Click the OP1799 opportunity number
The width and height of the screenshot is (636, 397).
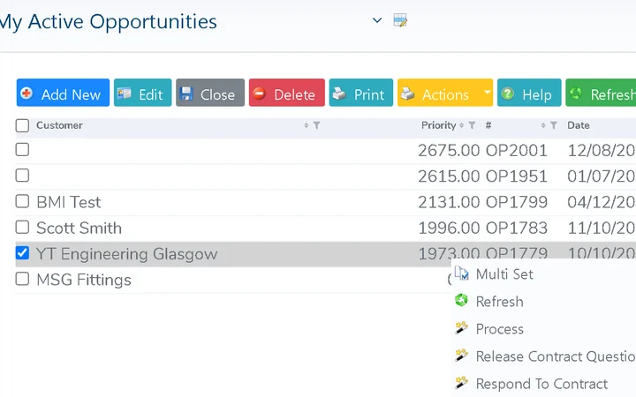coord(517,202)
